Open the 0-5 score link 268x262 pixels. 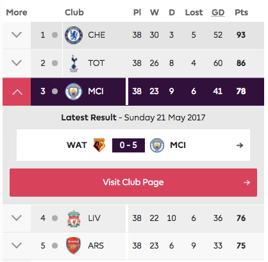[x=128, y=145]
